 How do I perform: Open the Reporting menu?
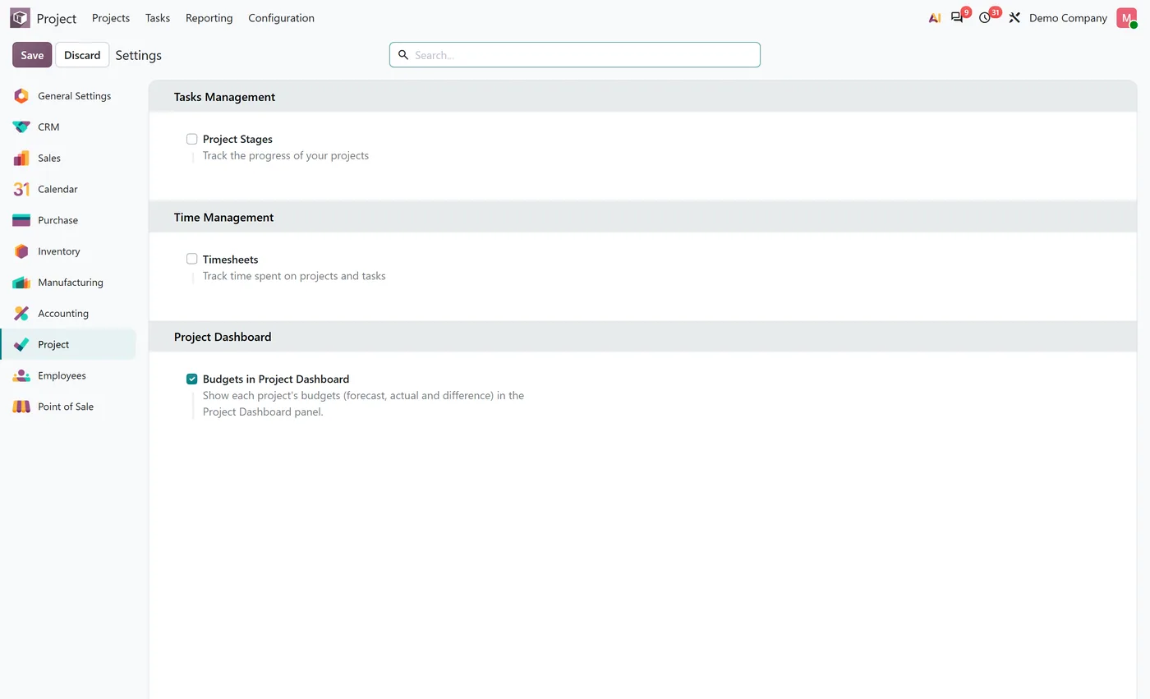209,18
